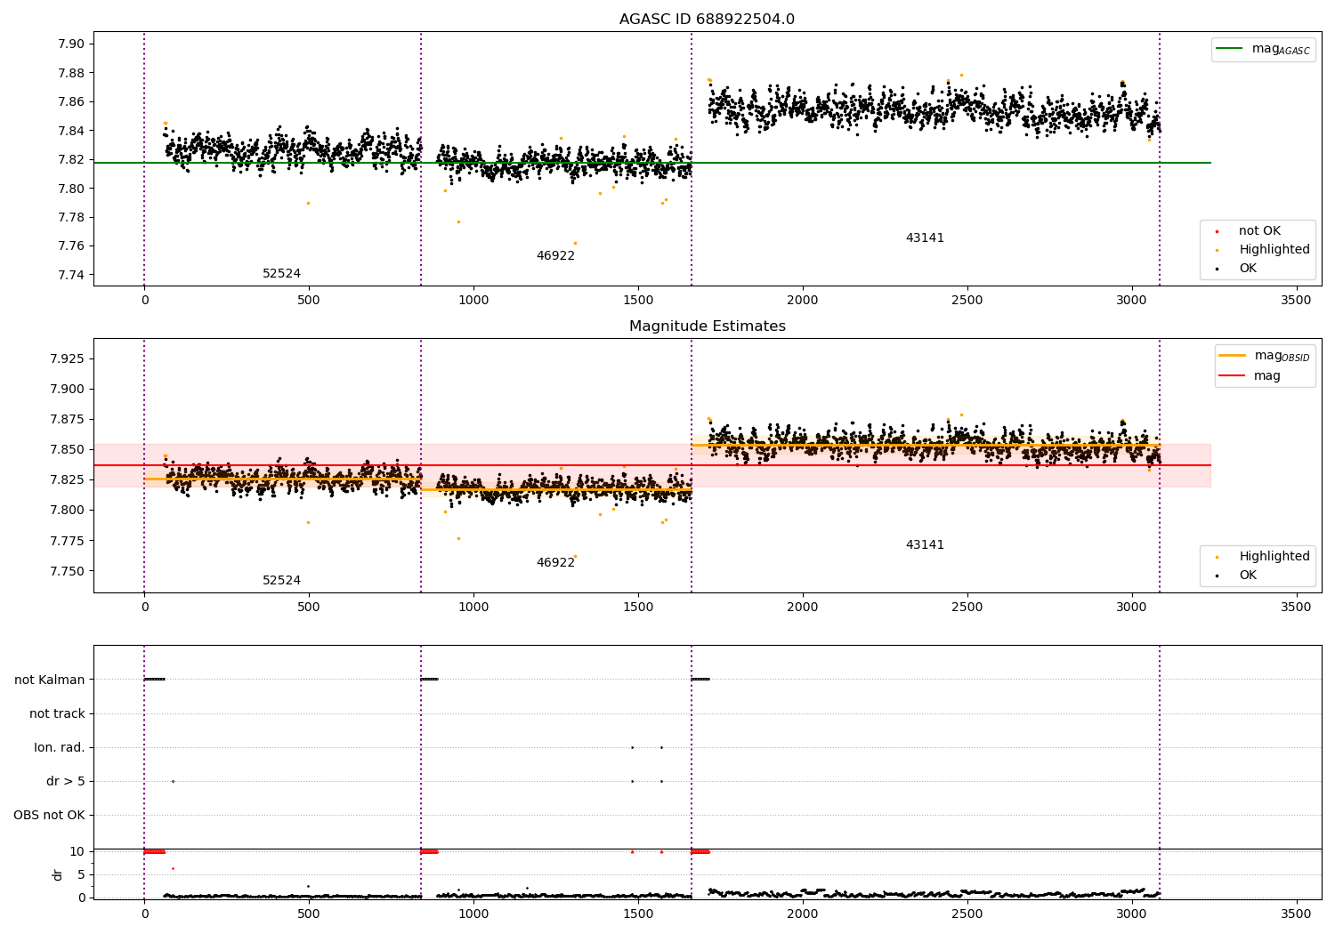Click the 7.74 tick on the top plot
The height and width of the screenshot is (934, 1335).
pyautogui.click(x=70, y=276)
